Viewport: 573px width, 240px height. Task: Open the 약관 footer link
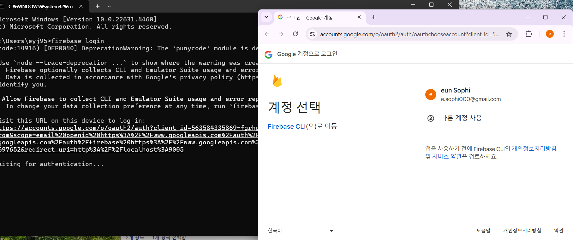pyautogui.click(x=559, y=231)
